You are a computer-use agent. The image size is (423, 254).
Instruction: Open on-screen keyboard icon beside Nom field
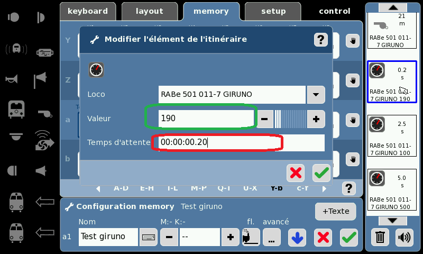tap(149, 238)
